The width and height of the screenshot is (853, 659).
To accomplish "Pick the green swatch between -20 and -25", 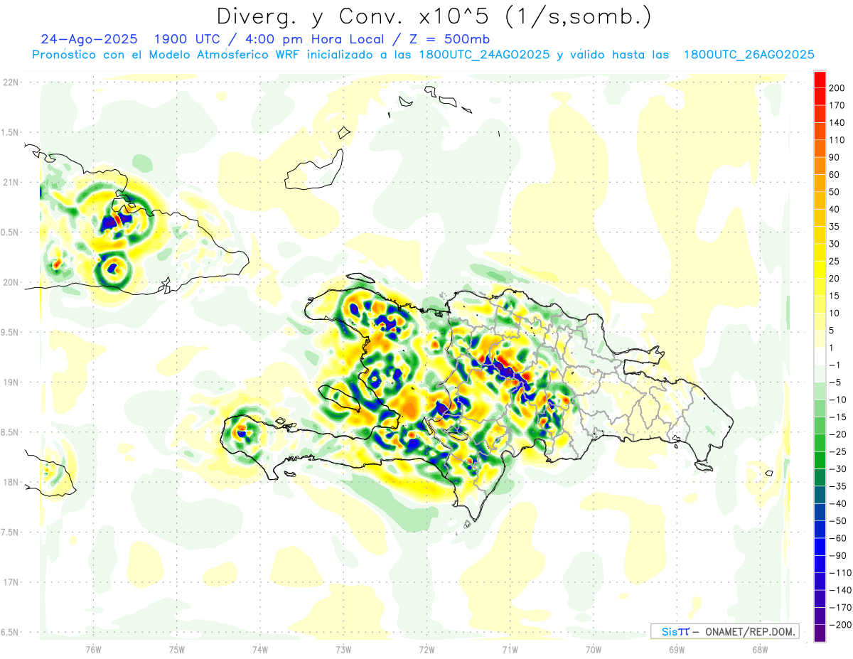I will (x=820, y=443).
